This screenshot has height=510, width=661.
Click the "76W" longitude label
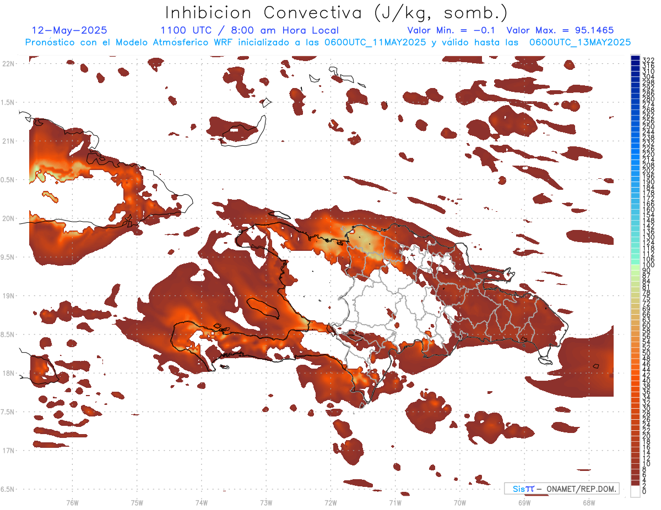click(72, 502)
